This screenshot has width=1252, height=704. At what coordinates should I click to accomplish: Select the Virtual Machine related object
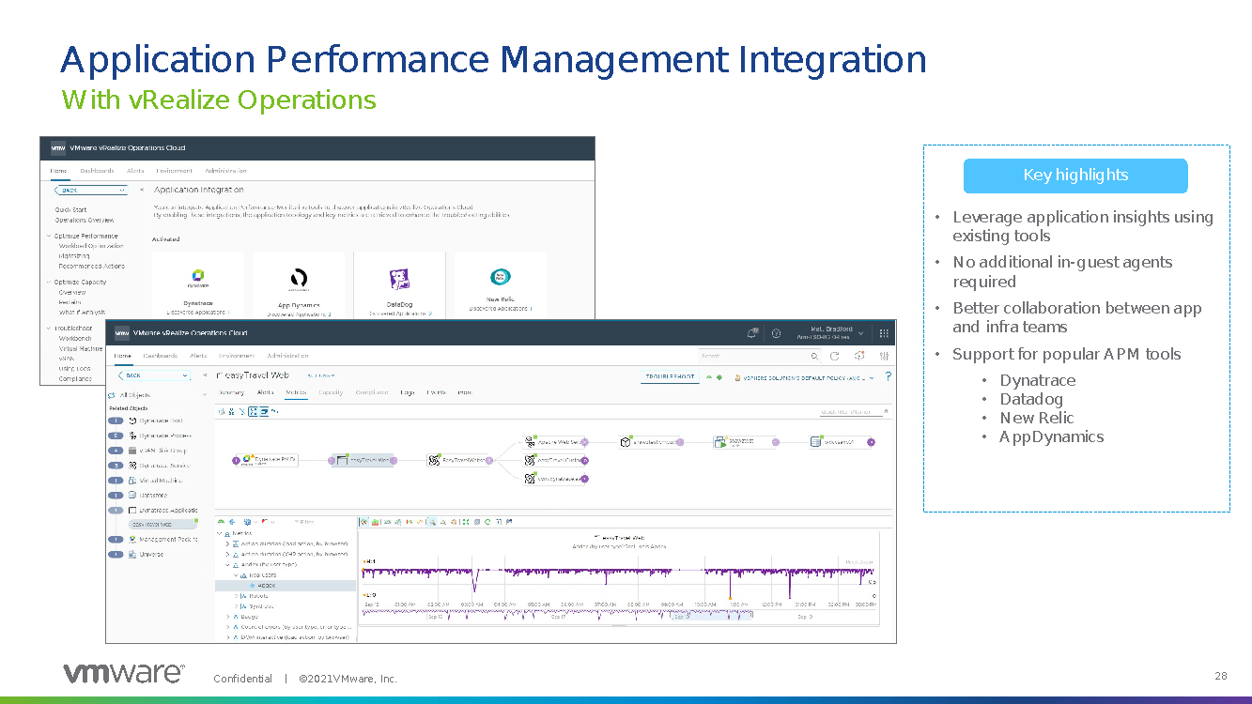(162, 480)
